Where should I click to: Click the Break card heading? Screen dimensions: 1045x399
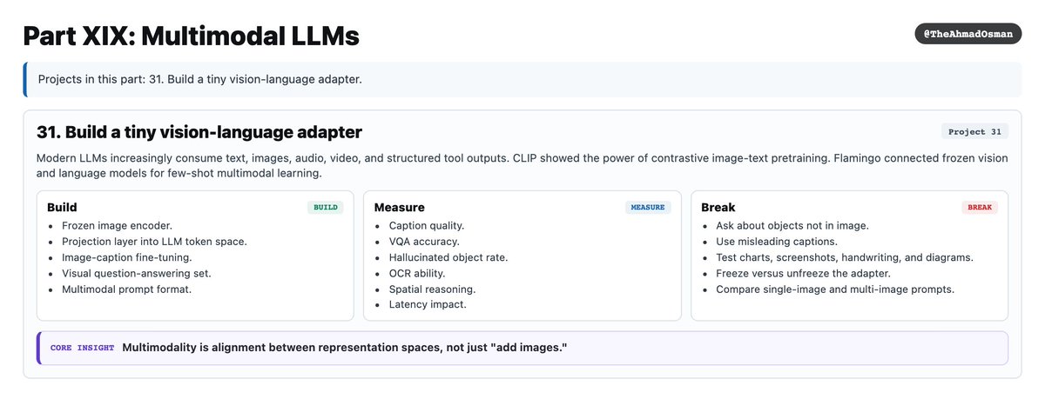click(718, 208)
